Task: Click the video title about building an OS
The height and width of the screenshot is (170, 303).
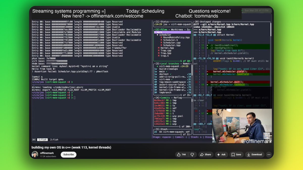Action: point(71,147)
